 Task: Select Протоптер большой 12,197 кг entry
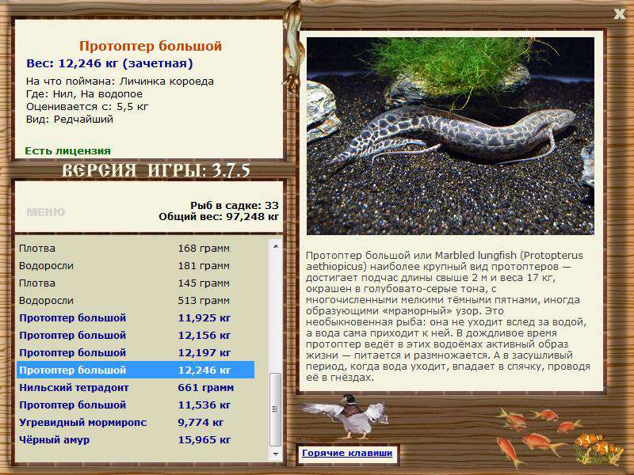coord(136,352)
